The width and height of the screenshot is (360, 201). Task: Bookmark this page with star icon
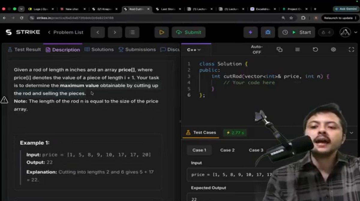[291, 18]
